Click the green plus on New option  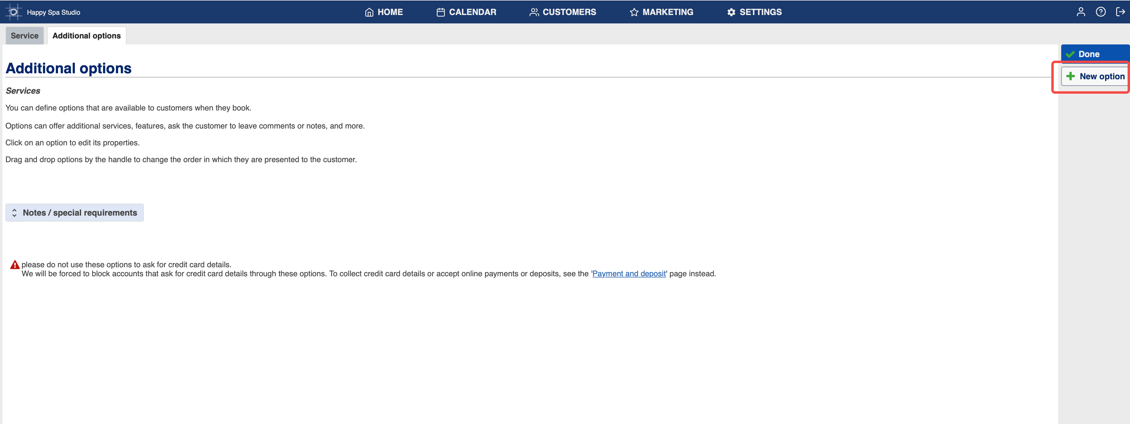(1070, 76)
